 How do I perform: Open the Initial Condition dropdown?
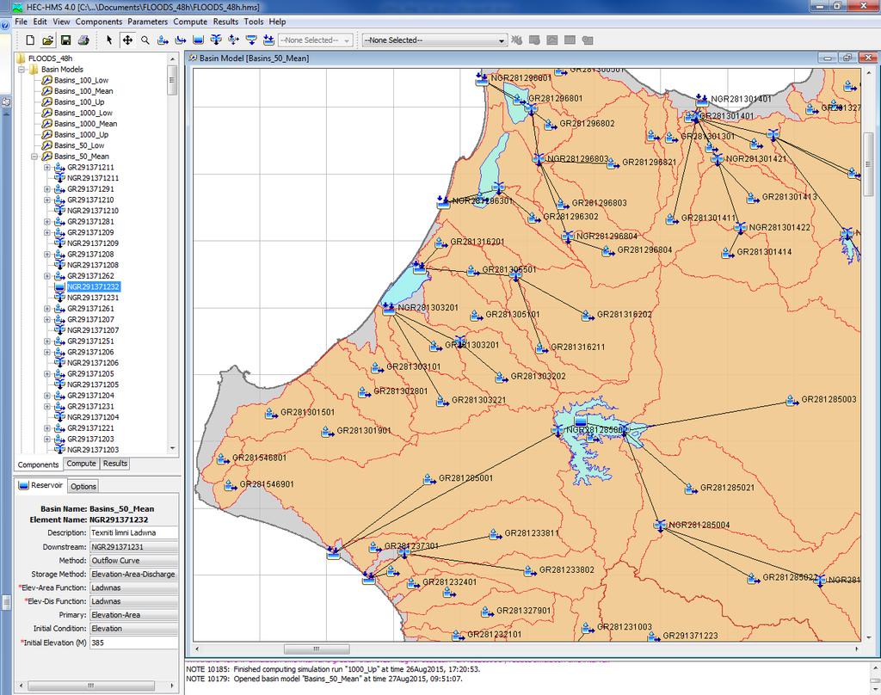pos(133,629)
